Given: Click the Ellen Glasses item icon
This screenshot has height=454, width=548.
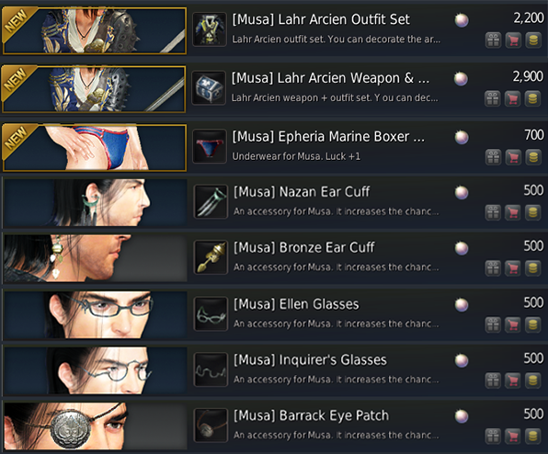Looking at the screenshot, I should pyautogui.click(x=211, y=313).
